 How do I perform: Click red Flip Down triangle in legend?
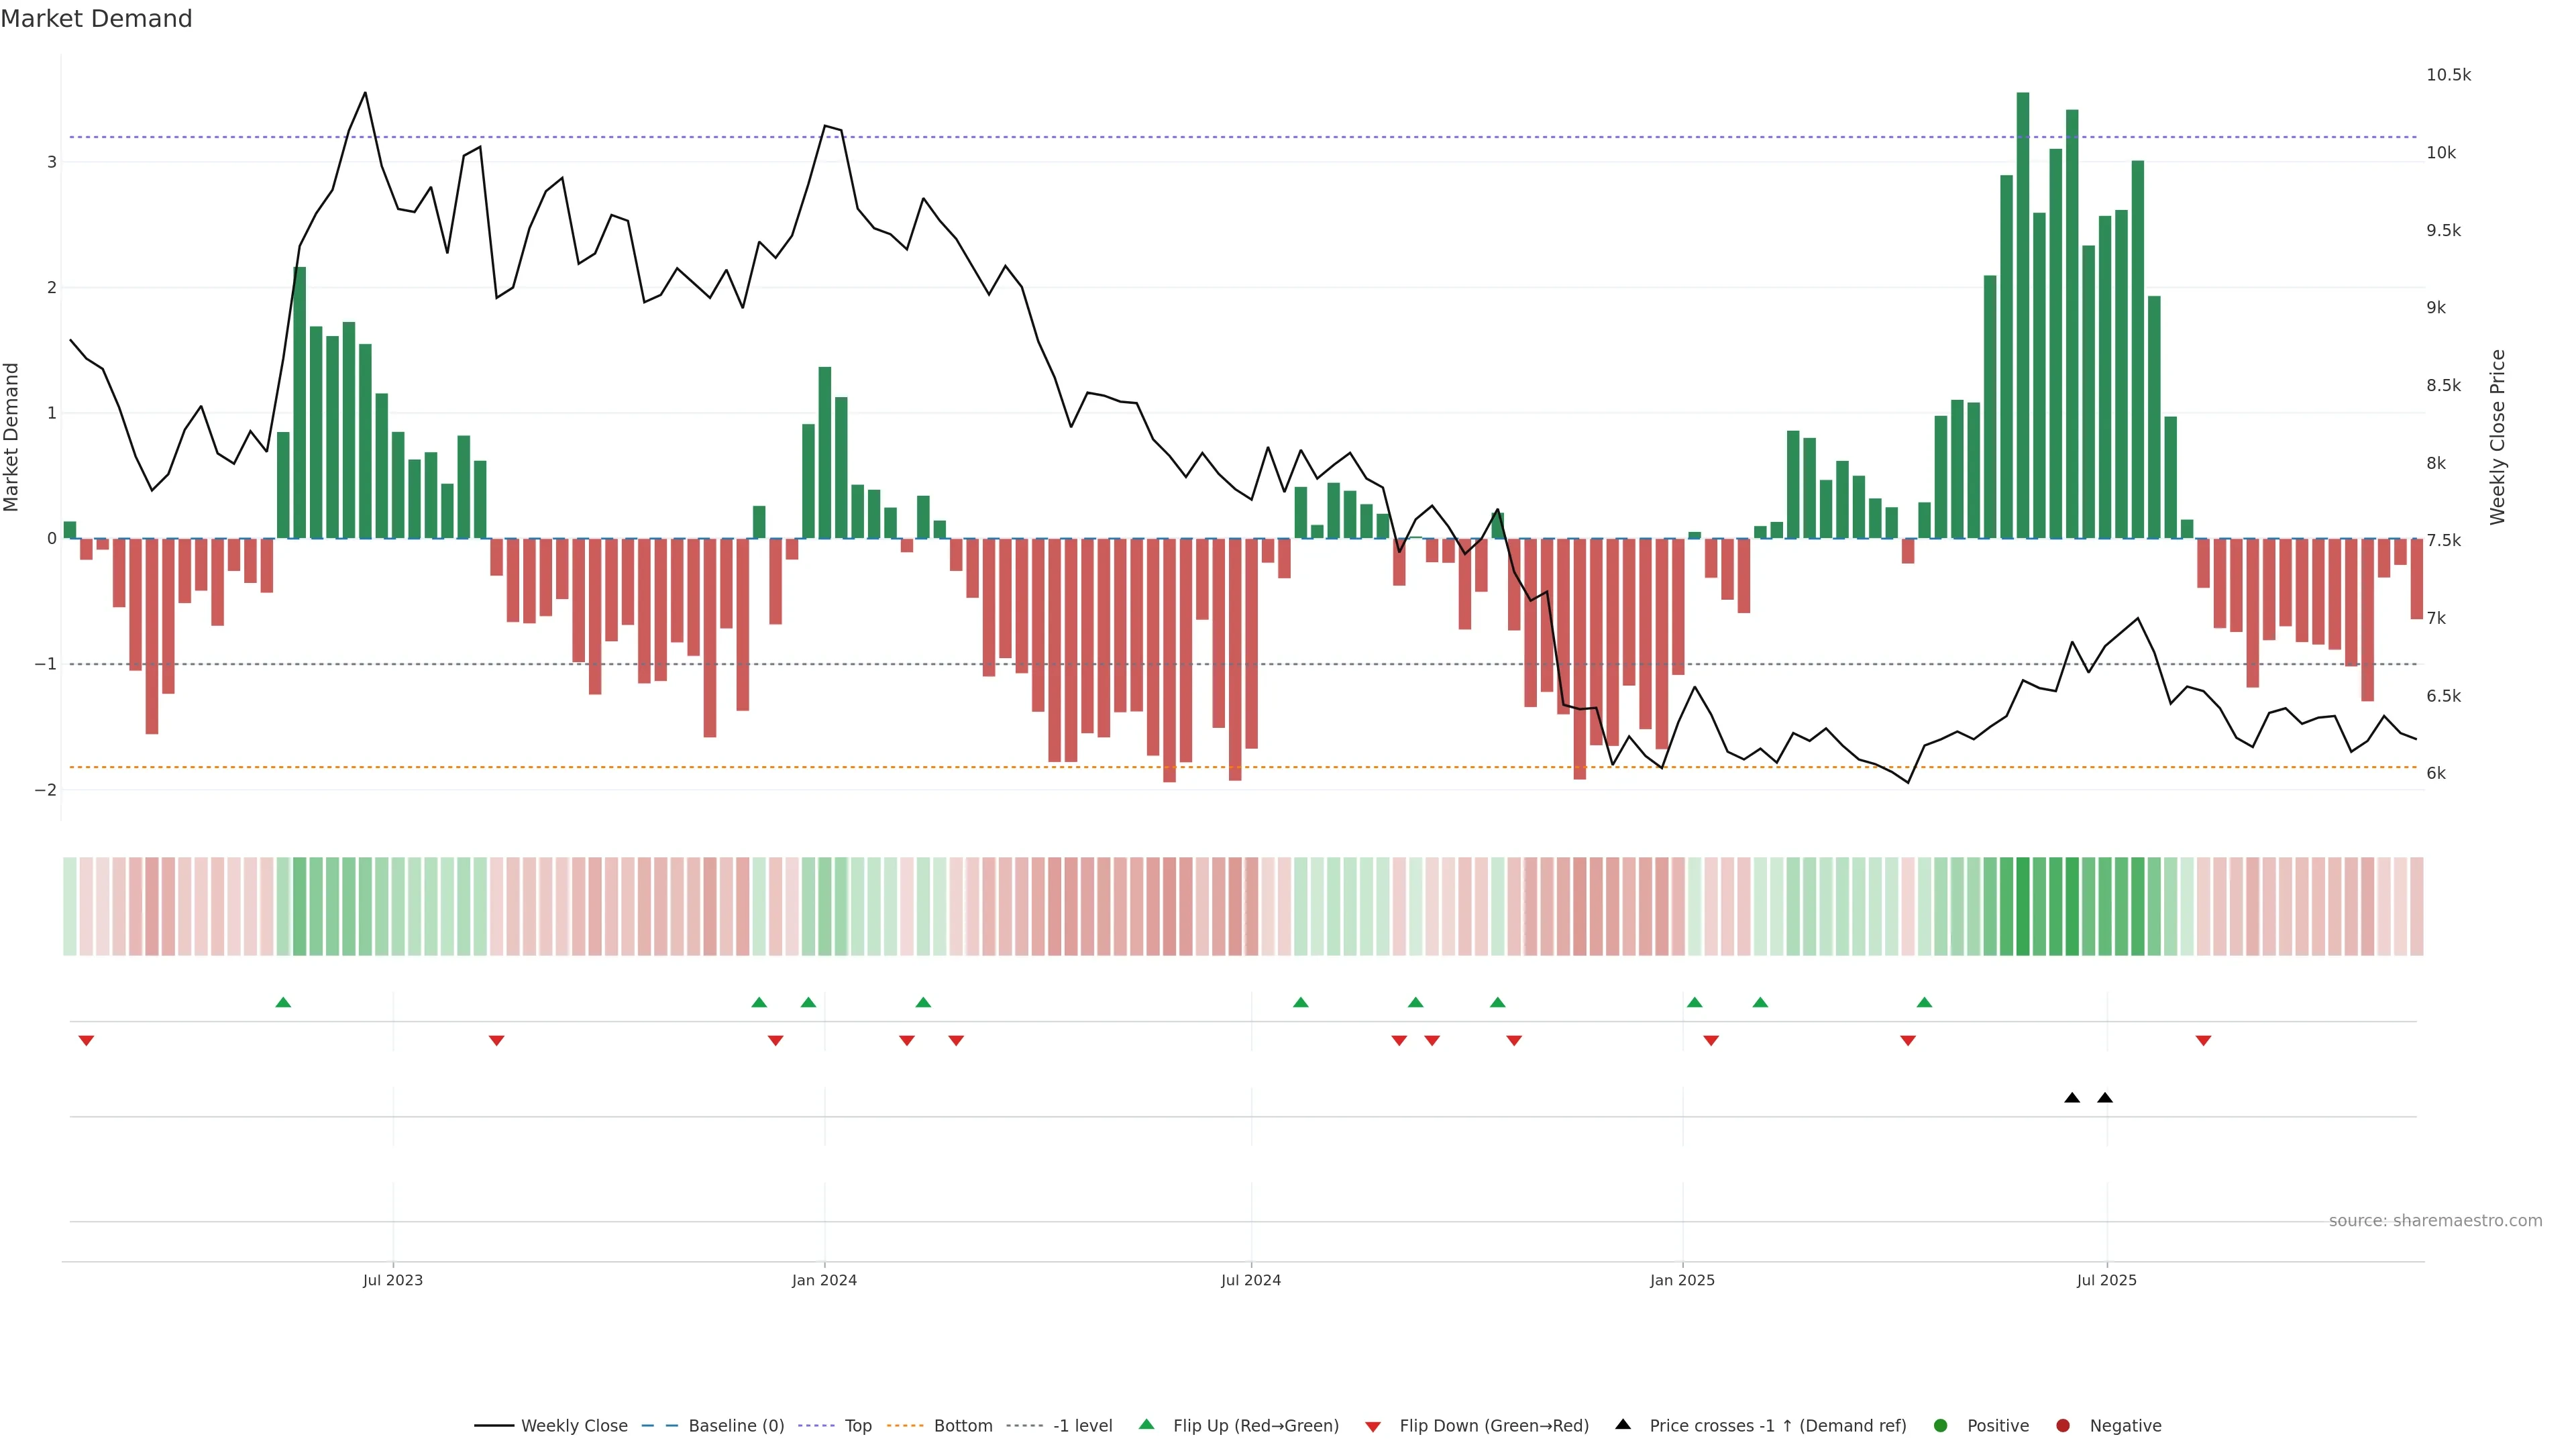coord(1373,1427)
